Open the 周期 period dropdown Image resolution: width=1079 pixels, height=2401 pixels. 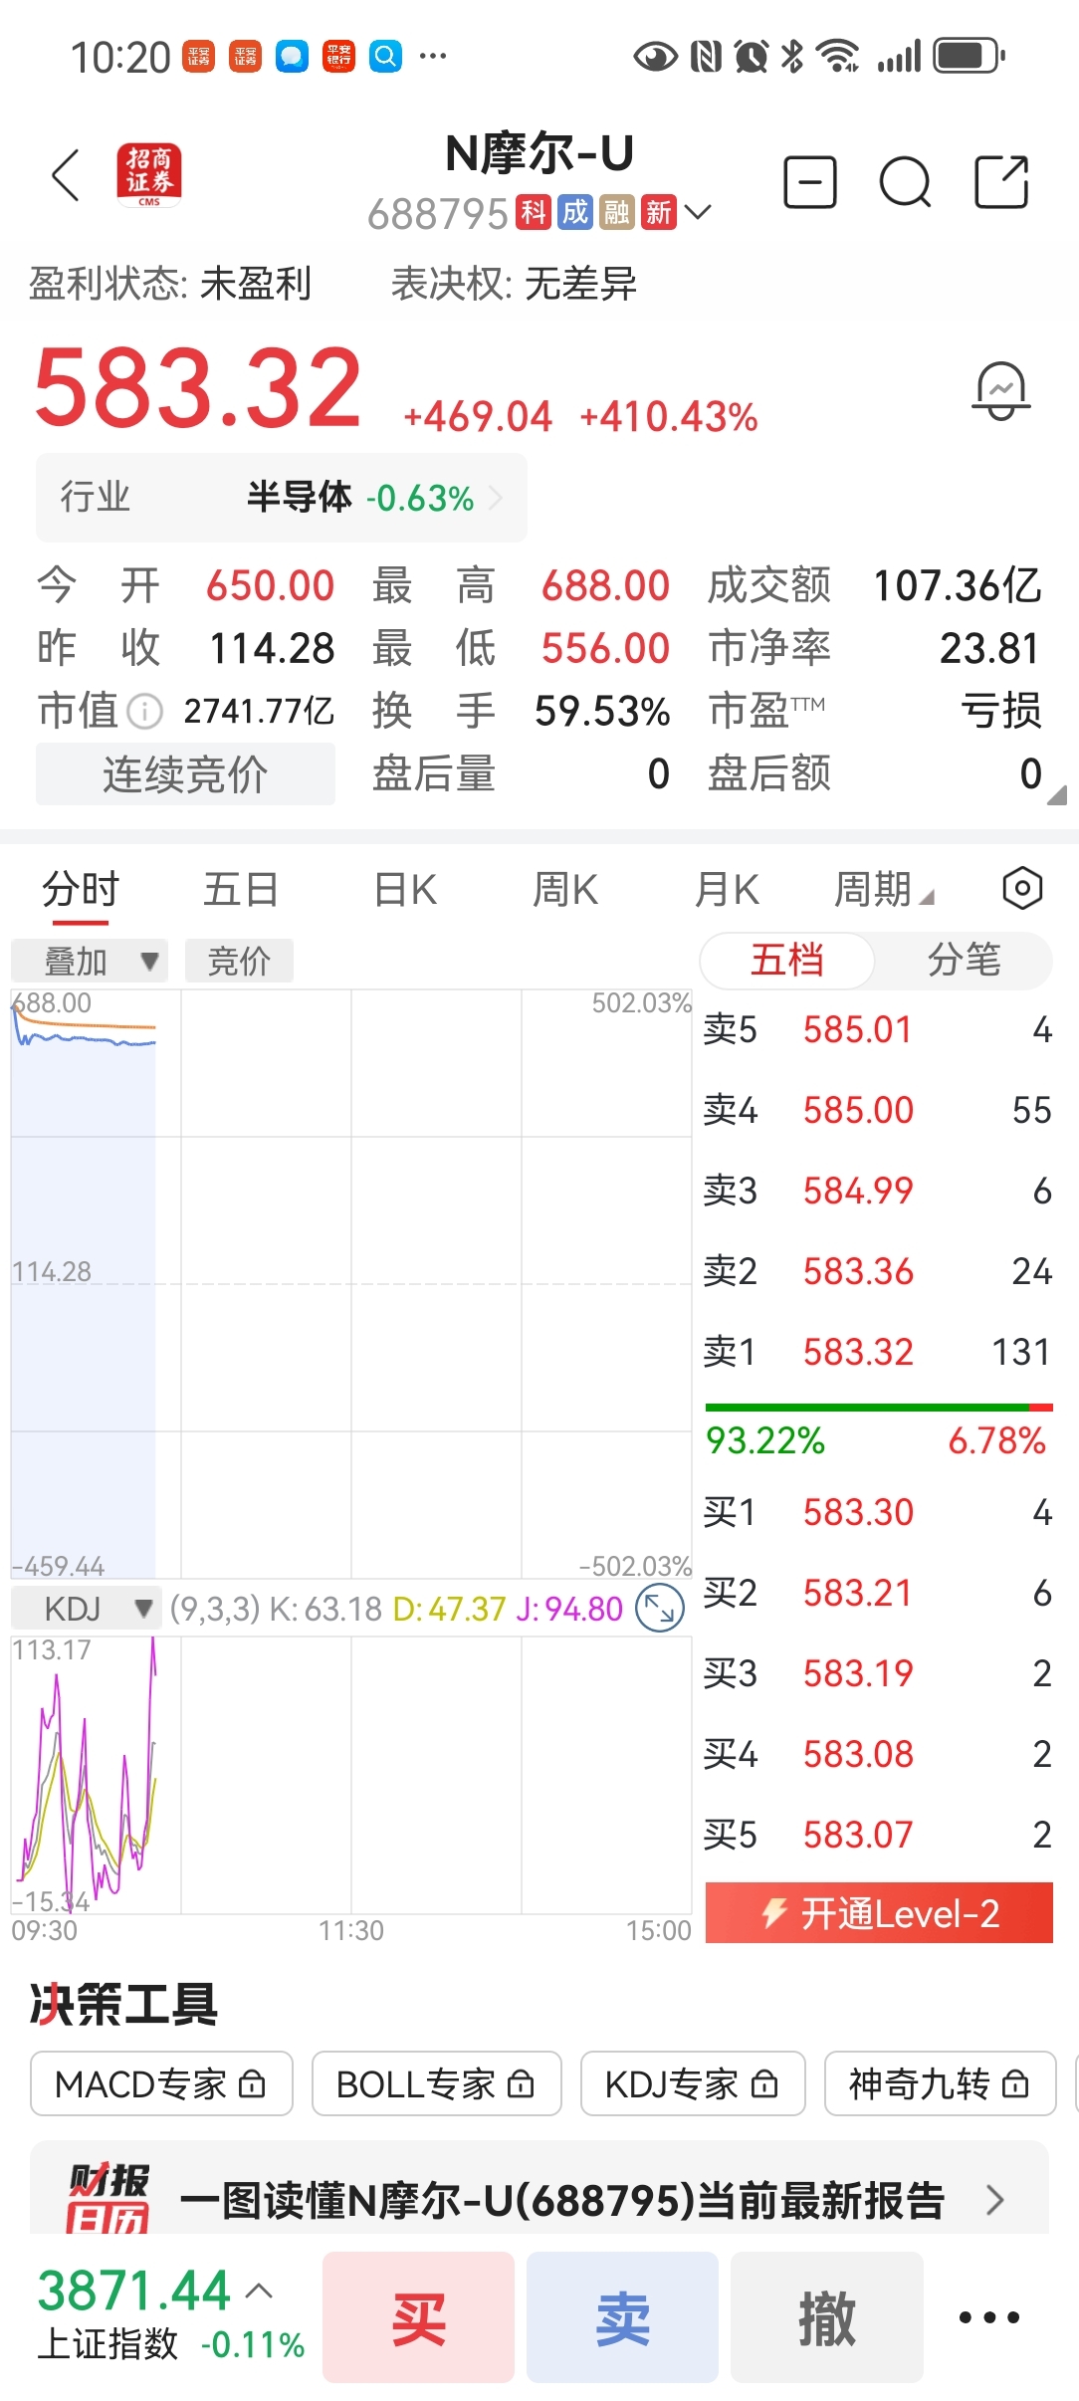pyautogui.click(x=885, y=889)
